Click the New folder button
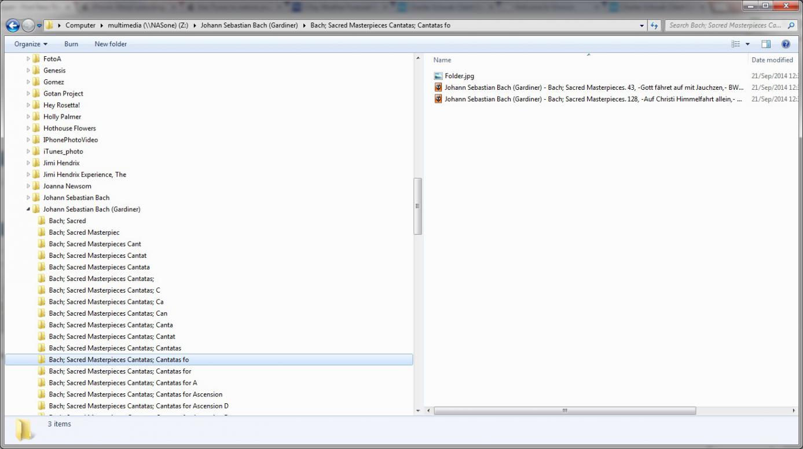Image resolution: width=803 pixels, height=449 pixels. tap(111, 44)
